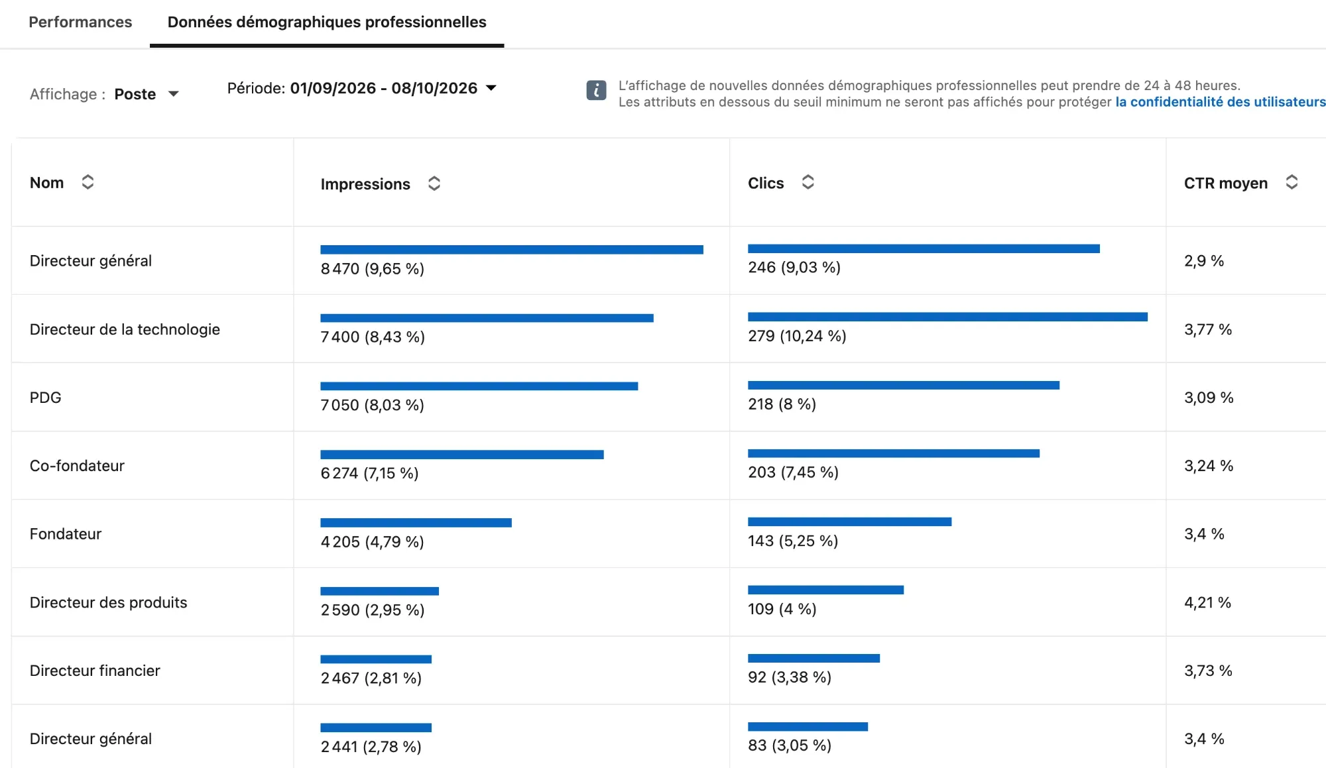
Task: Select the Co-fondateur row name
Action: pos(77,466)
